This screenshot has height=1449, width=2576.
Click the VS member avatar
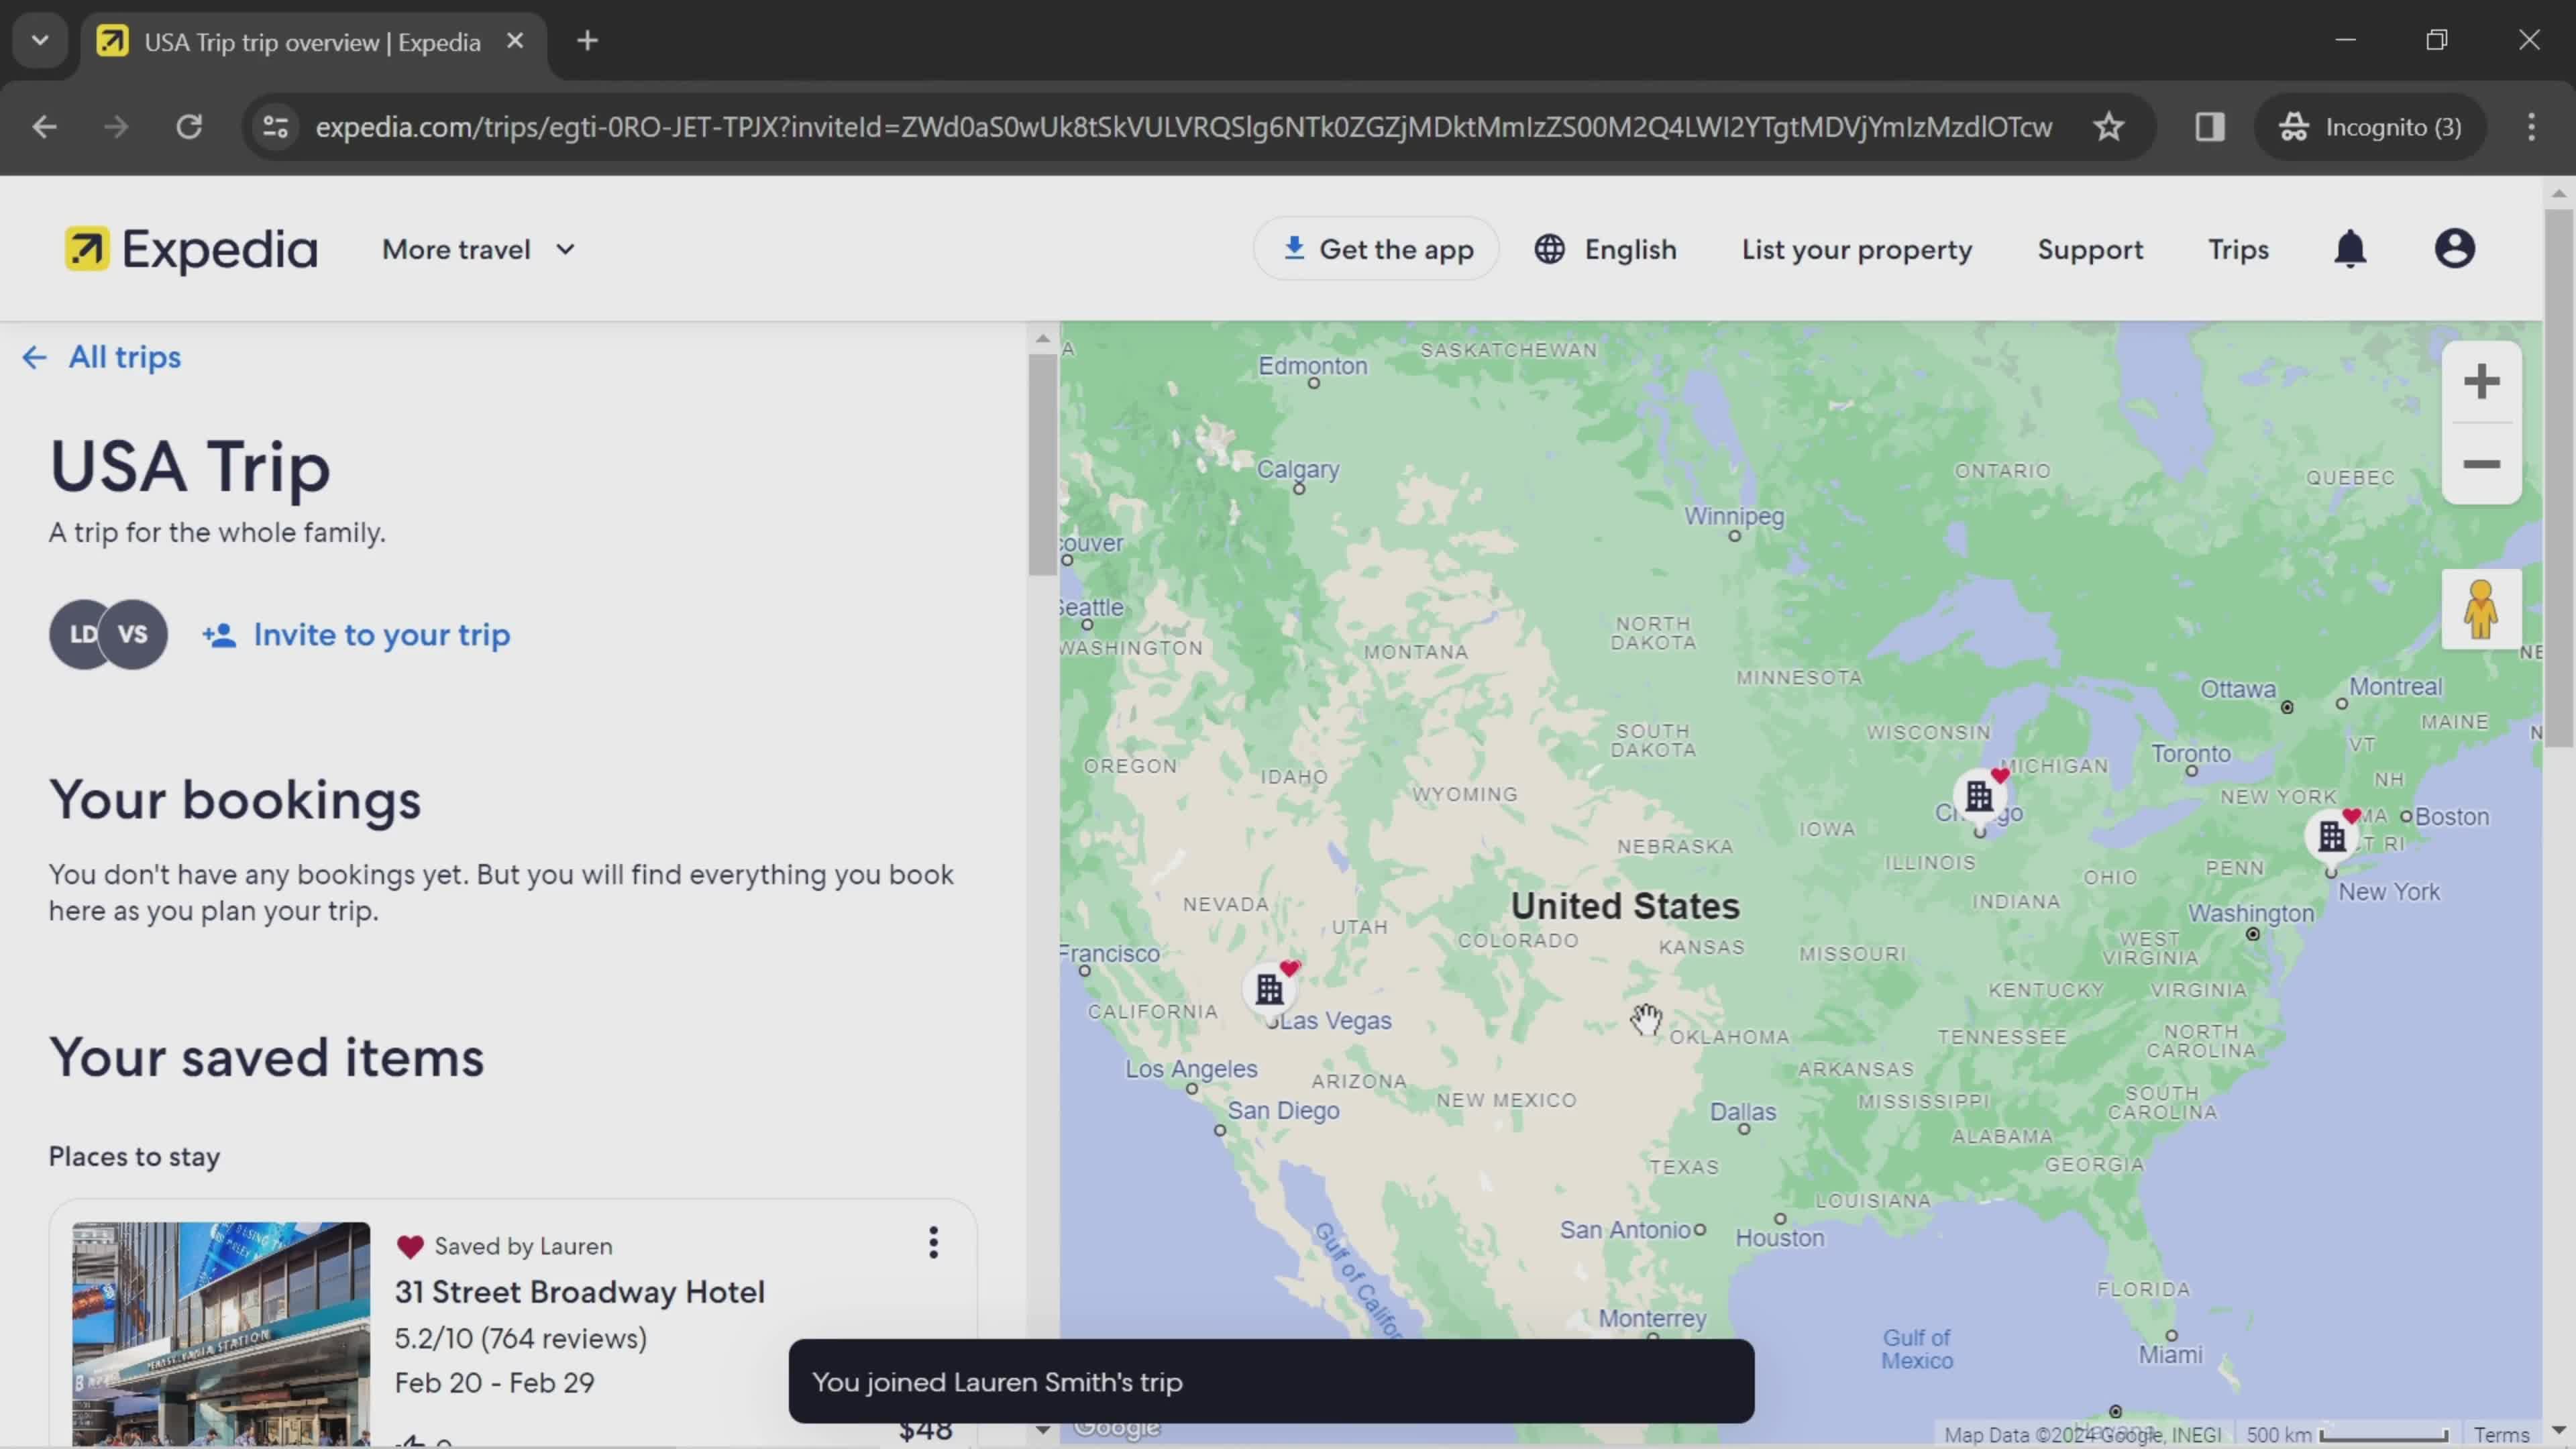click(133, 634)
